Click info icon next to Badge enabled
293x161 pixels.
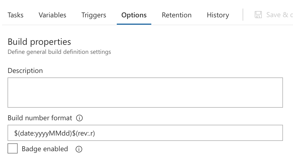point(79,149)
